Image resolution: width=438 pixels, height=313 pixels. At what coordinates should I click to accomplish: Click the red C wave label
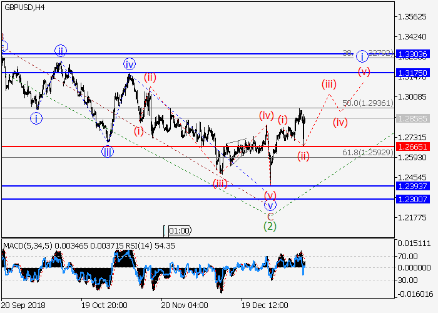(270, 215)
